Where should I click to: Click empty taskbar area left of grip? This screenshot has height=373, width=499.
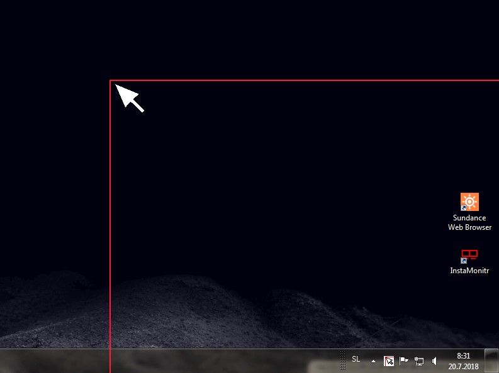pos(220,361)
